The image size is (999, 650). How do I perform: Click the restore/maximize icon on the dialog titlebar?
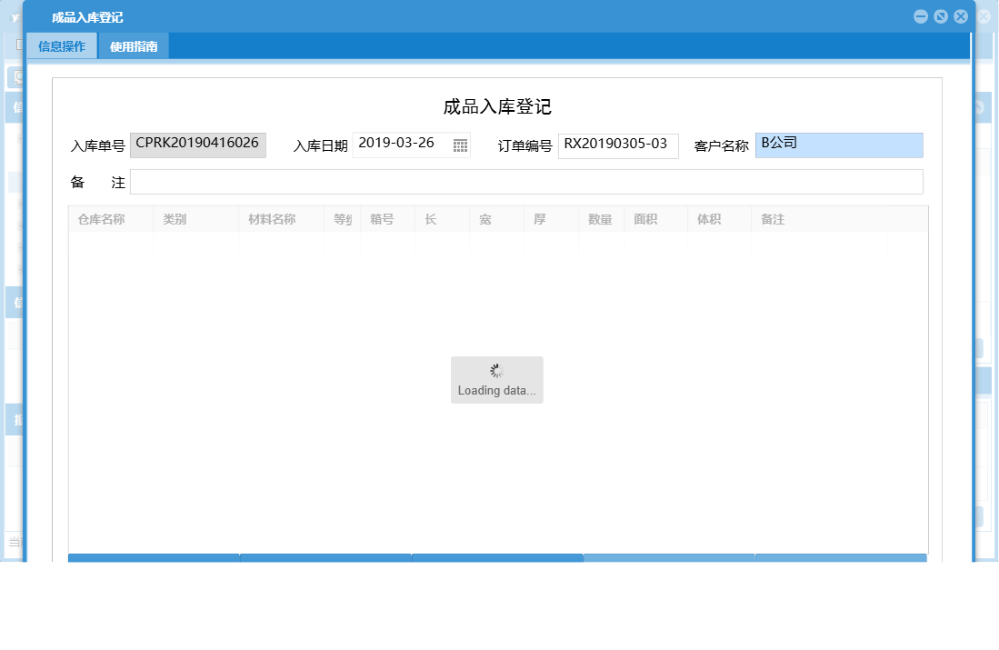(940, 15)
